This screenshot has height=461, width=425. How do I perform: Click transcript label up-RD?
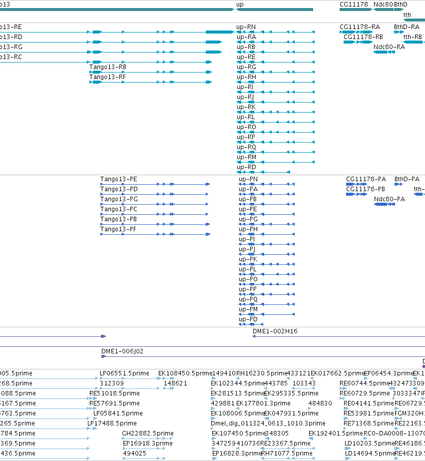246,167
